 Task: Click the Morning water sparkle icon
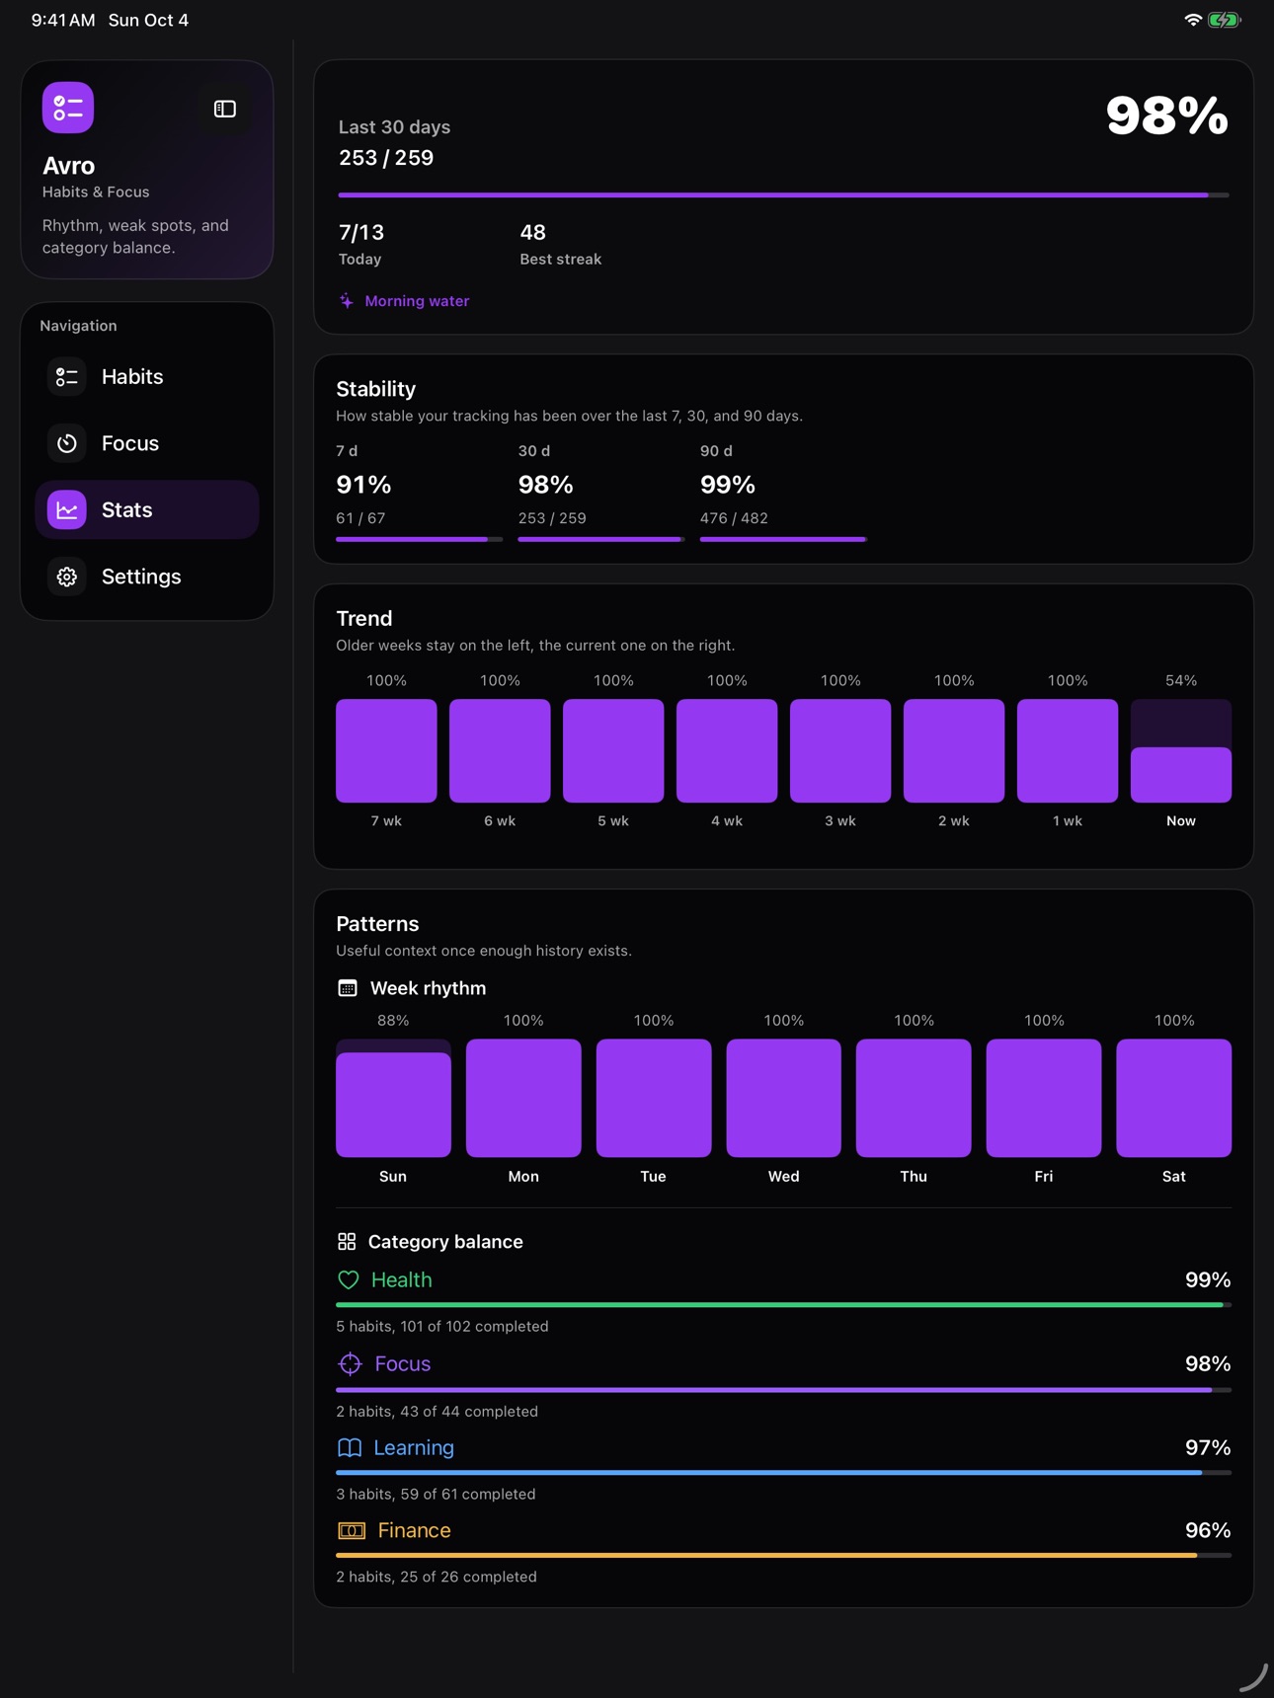pyautogui.click(x=347, y=301)
